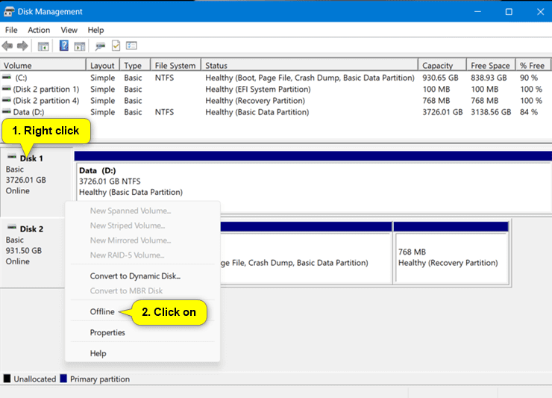Sort volumes by Capacity column header
The image size is (552, 398).
tap(437, 66)
